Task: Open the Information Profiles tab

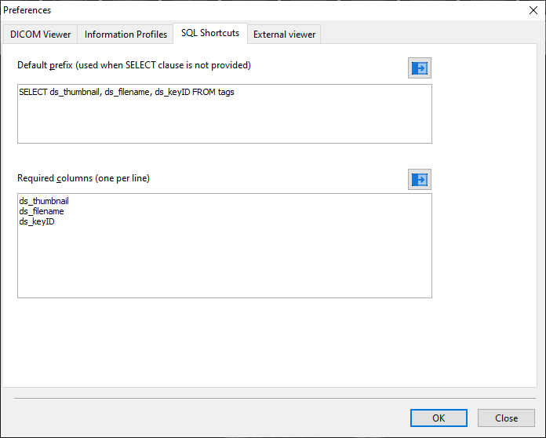Action: coord(126,35)
